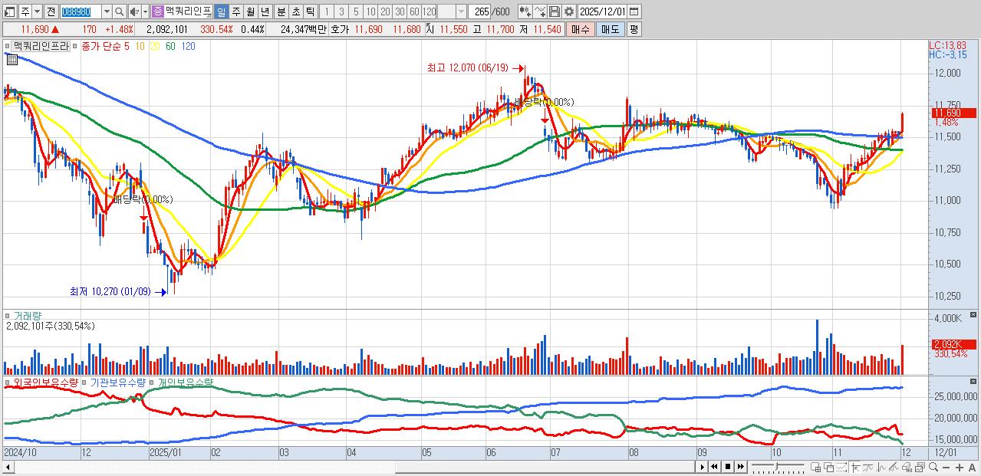Select the 60 interval button
The image size is (981, 476).
tap(414, 11)
